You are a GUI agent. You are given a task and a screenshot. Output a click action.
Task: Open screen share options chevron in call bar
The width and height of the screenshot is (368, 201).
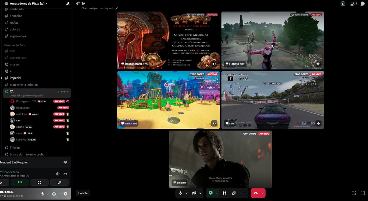coord(217,193)
